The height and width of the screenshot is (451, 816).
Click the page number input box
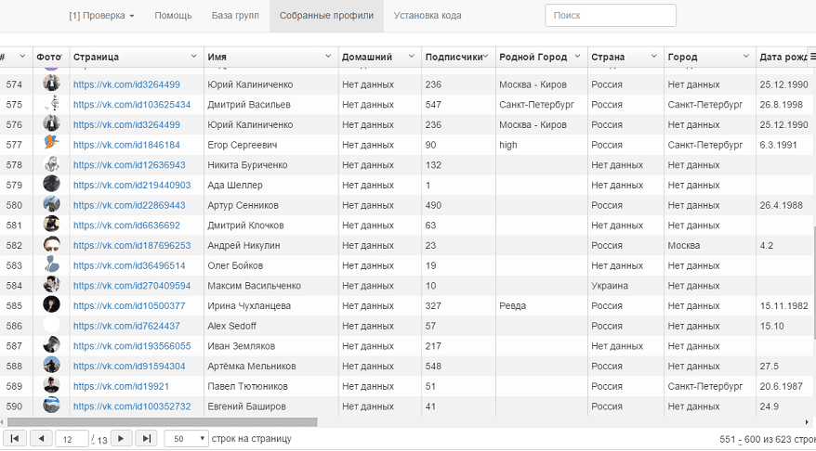[72, 438]
